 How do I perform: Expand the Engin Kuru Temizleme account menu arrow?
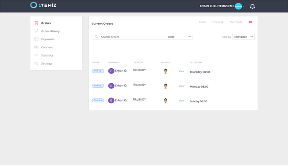(x=243, y=6)
